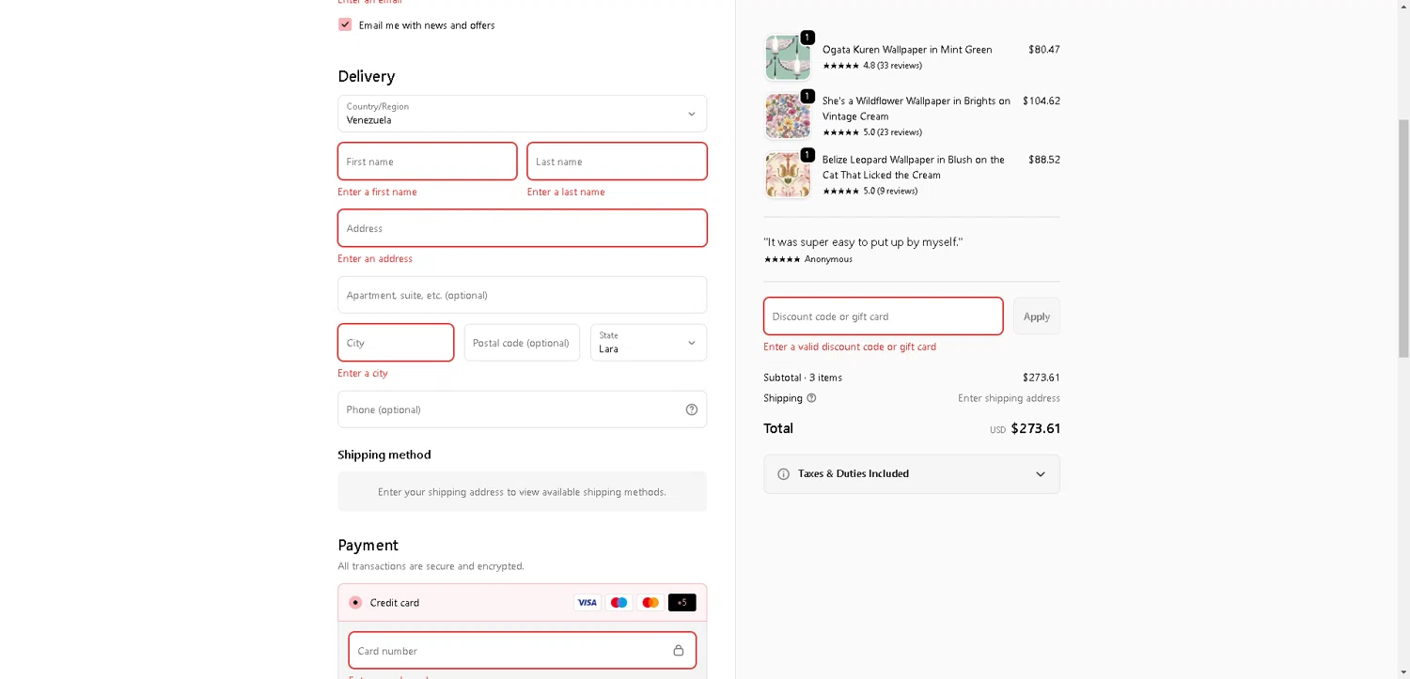
Task: Click 'Enter a last name' error message
Action: [566, 192]
